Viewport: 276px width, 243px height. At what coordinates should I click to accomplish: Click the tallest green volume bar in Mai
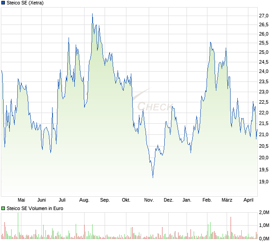point(18,226)
